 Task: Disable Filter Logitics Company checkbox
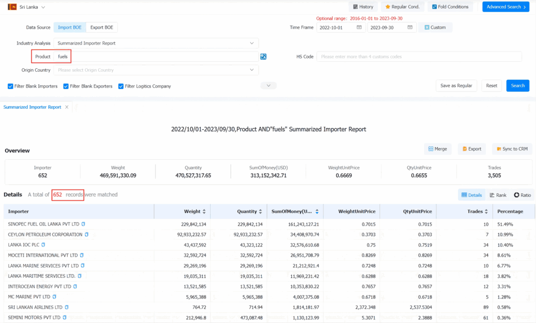pos(121,87)
